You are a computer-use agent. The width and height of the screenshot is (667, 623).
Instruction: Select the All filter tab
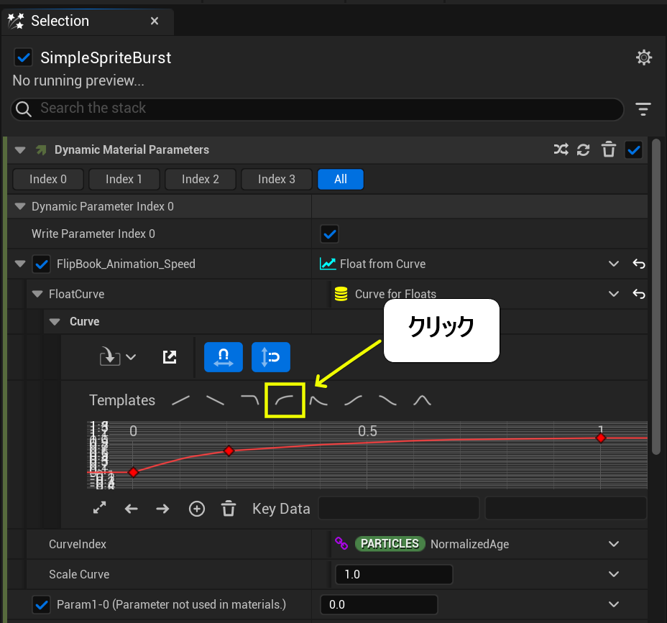341,179
